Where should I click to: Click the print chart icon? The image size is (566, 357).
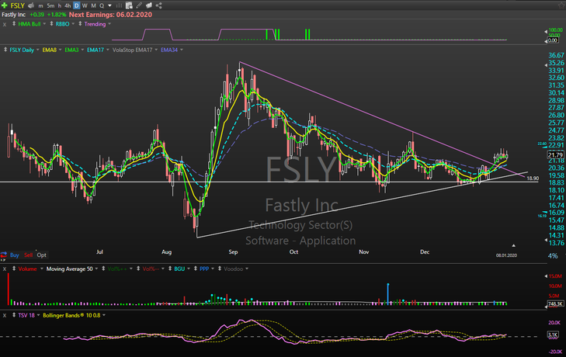(31, 5)
